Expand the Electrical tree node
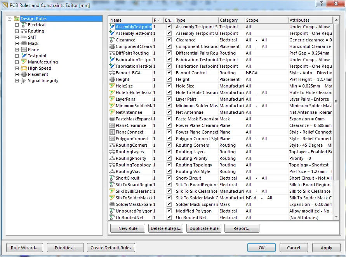 tap(17, 25)
